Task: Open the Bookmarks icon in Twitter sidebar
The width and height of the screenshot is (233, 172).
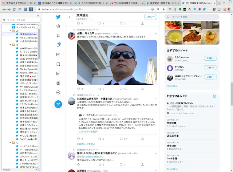Action: click(58, 64)
